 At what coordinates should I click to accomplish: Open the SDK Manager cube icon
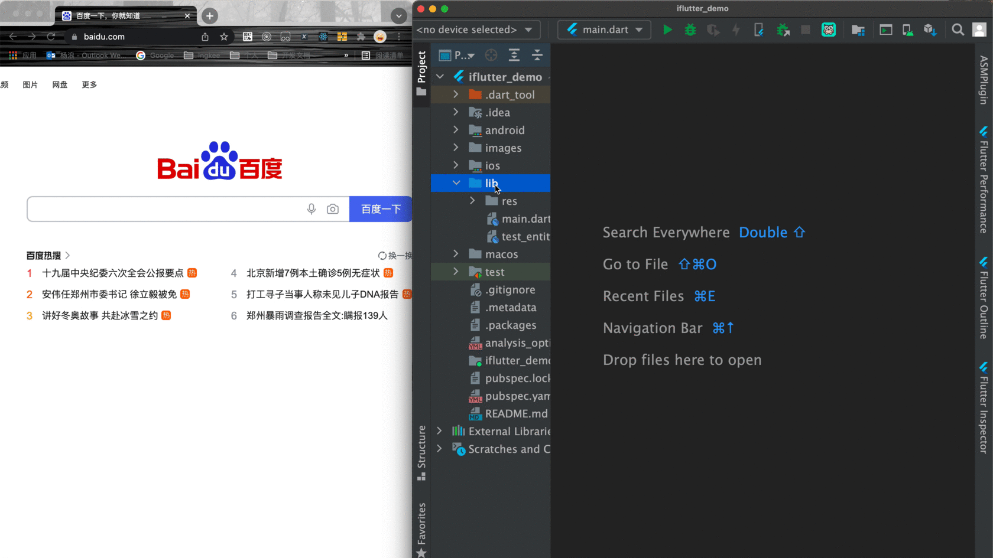(930, 30)
